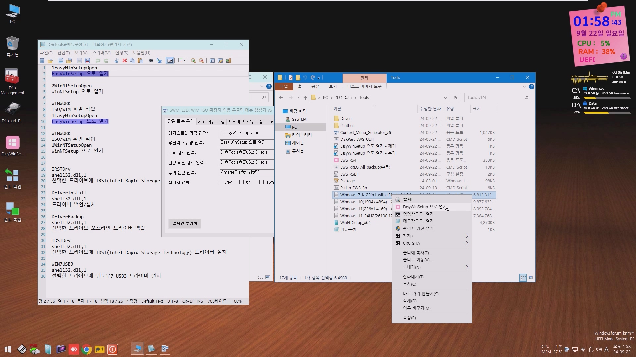The image size is (636, 357).
Task: Click the volume icon in system tray
Action: (599, 349)
